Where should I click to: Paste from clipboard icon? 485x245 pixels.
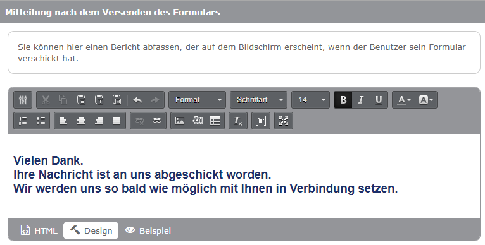81,100
